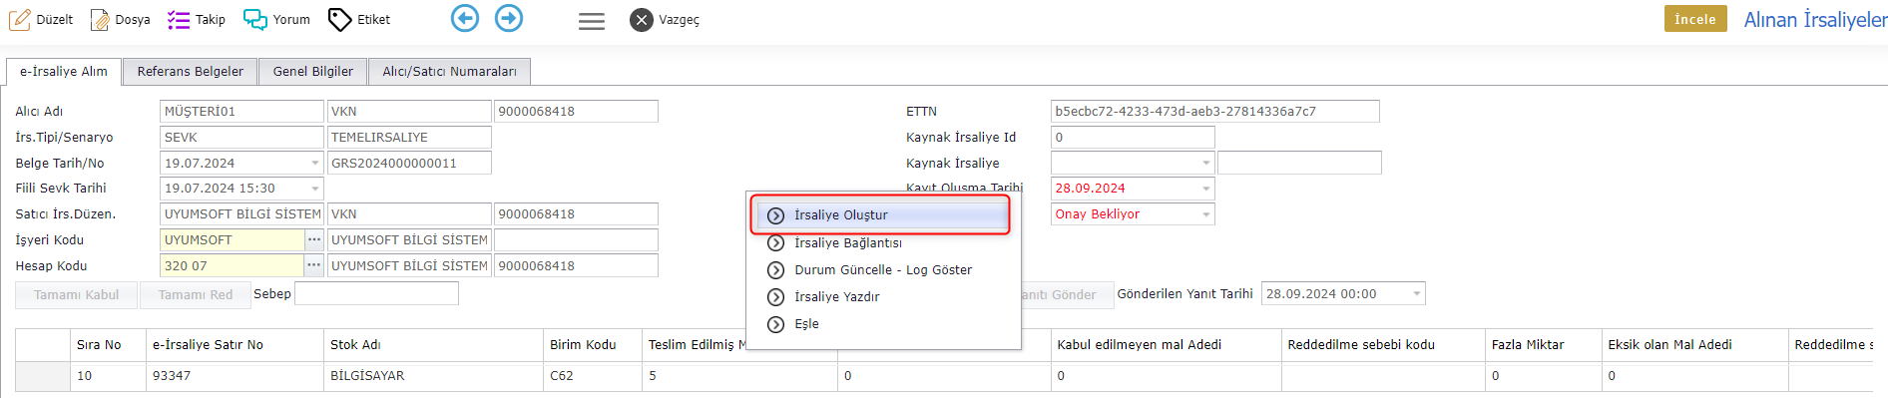The image size is (1888, 398).
Task: Click the Stok Adı column header
Action: (433, 344)
